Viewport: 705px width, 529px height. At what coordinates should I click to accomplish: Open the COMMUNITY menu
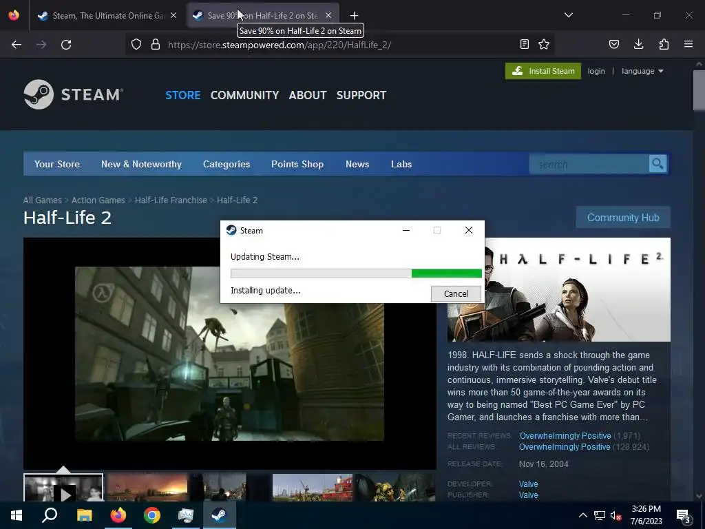pyautogui.click(x=244, y=95)
